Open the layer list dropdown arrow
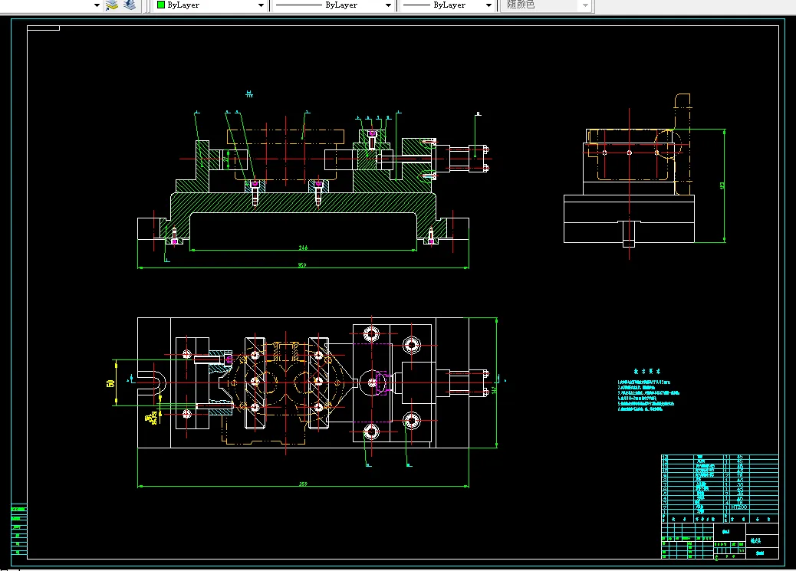Screen dimensions: 796x571 coord(97,5)
